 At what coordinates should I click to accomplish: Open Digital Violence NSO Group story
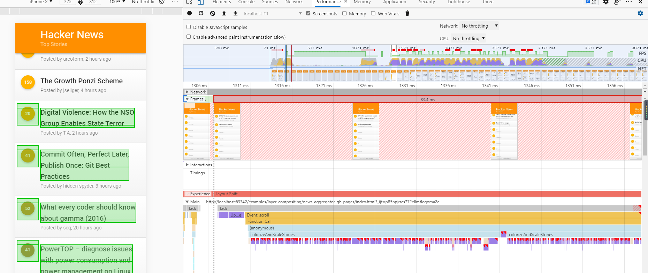tap(87, 118)
